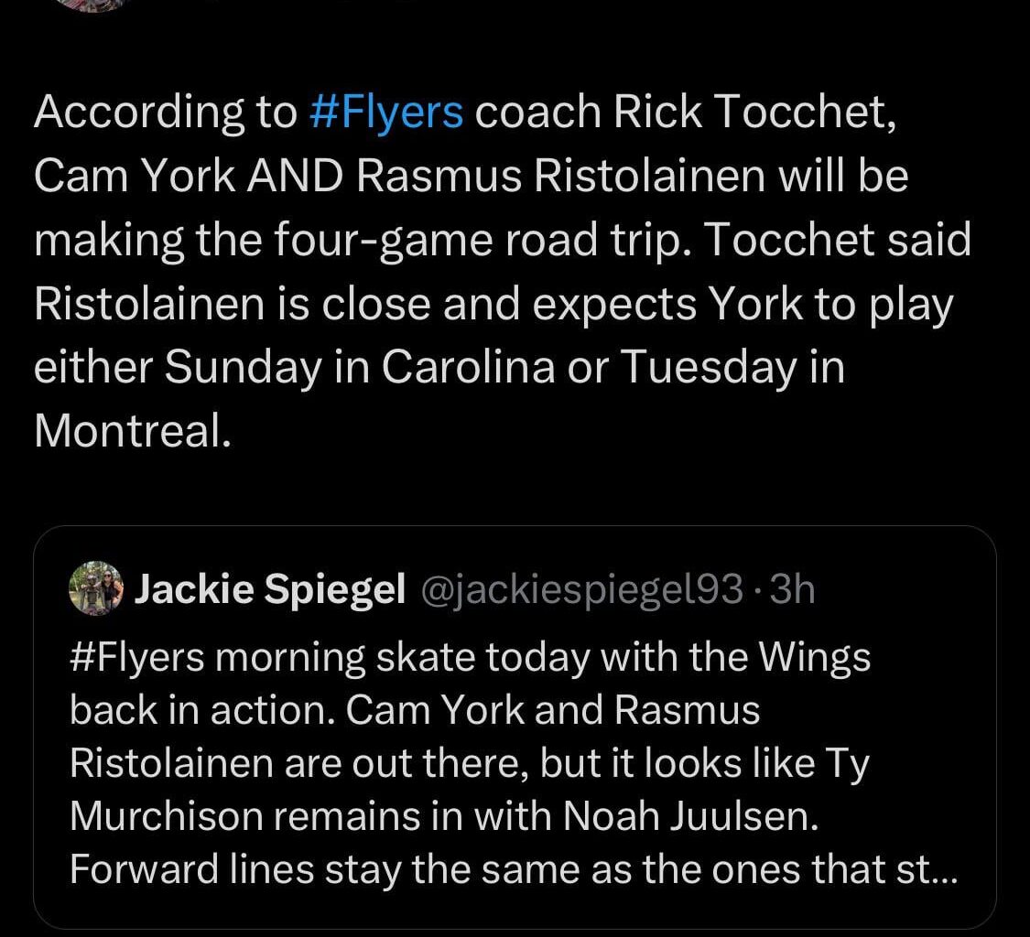Open the #Flyers hashtag in the main tweet

[x=388, y=111]
